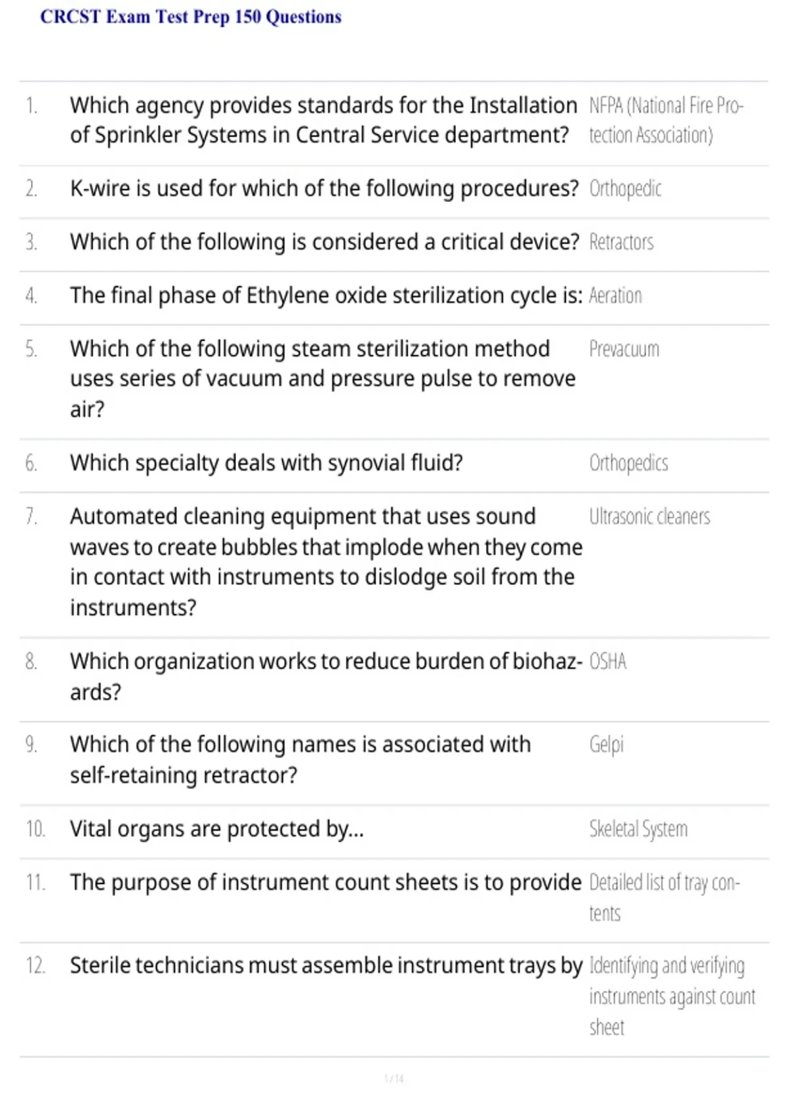The height and width of the screenshot is (1115, 787).
Task: Click the Orthopedic answer for question 2
Action: 625,189
